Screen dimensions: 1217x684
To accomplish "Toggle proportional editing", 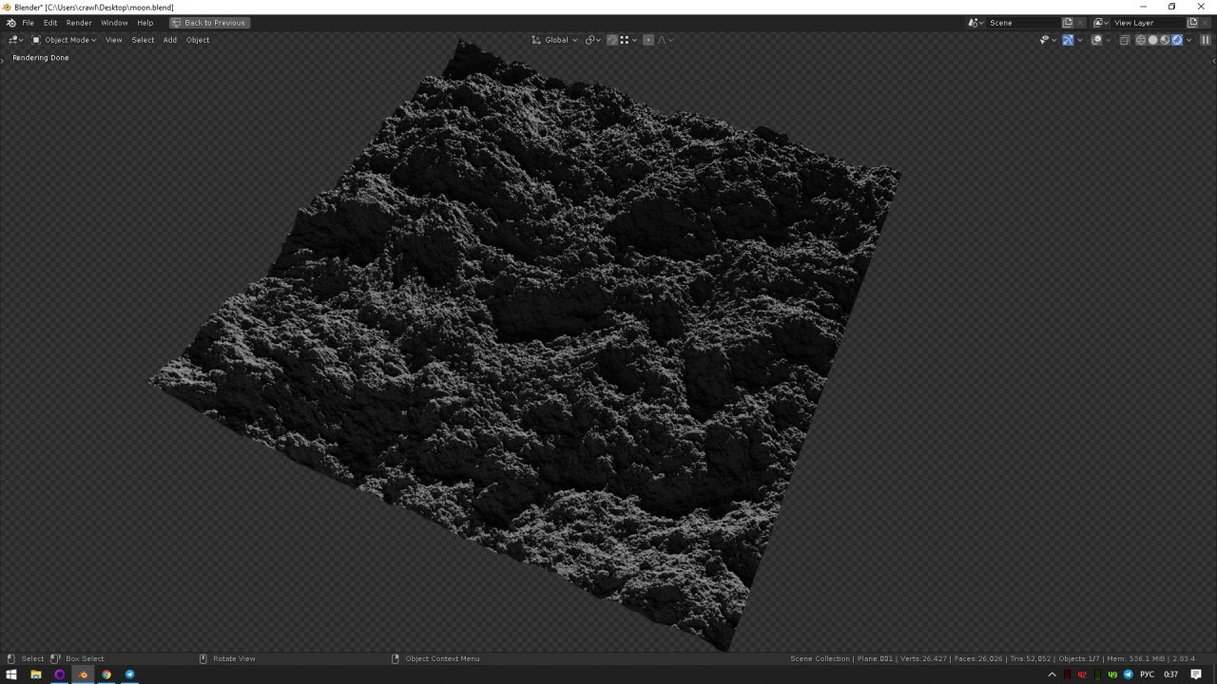I will pos(648,40).
